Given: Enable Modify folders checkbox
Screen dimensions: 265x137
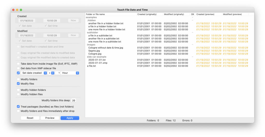Looking at the screenshot, I should coord(18,79).
